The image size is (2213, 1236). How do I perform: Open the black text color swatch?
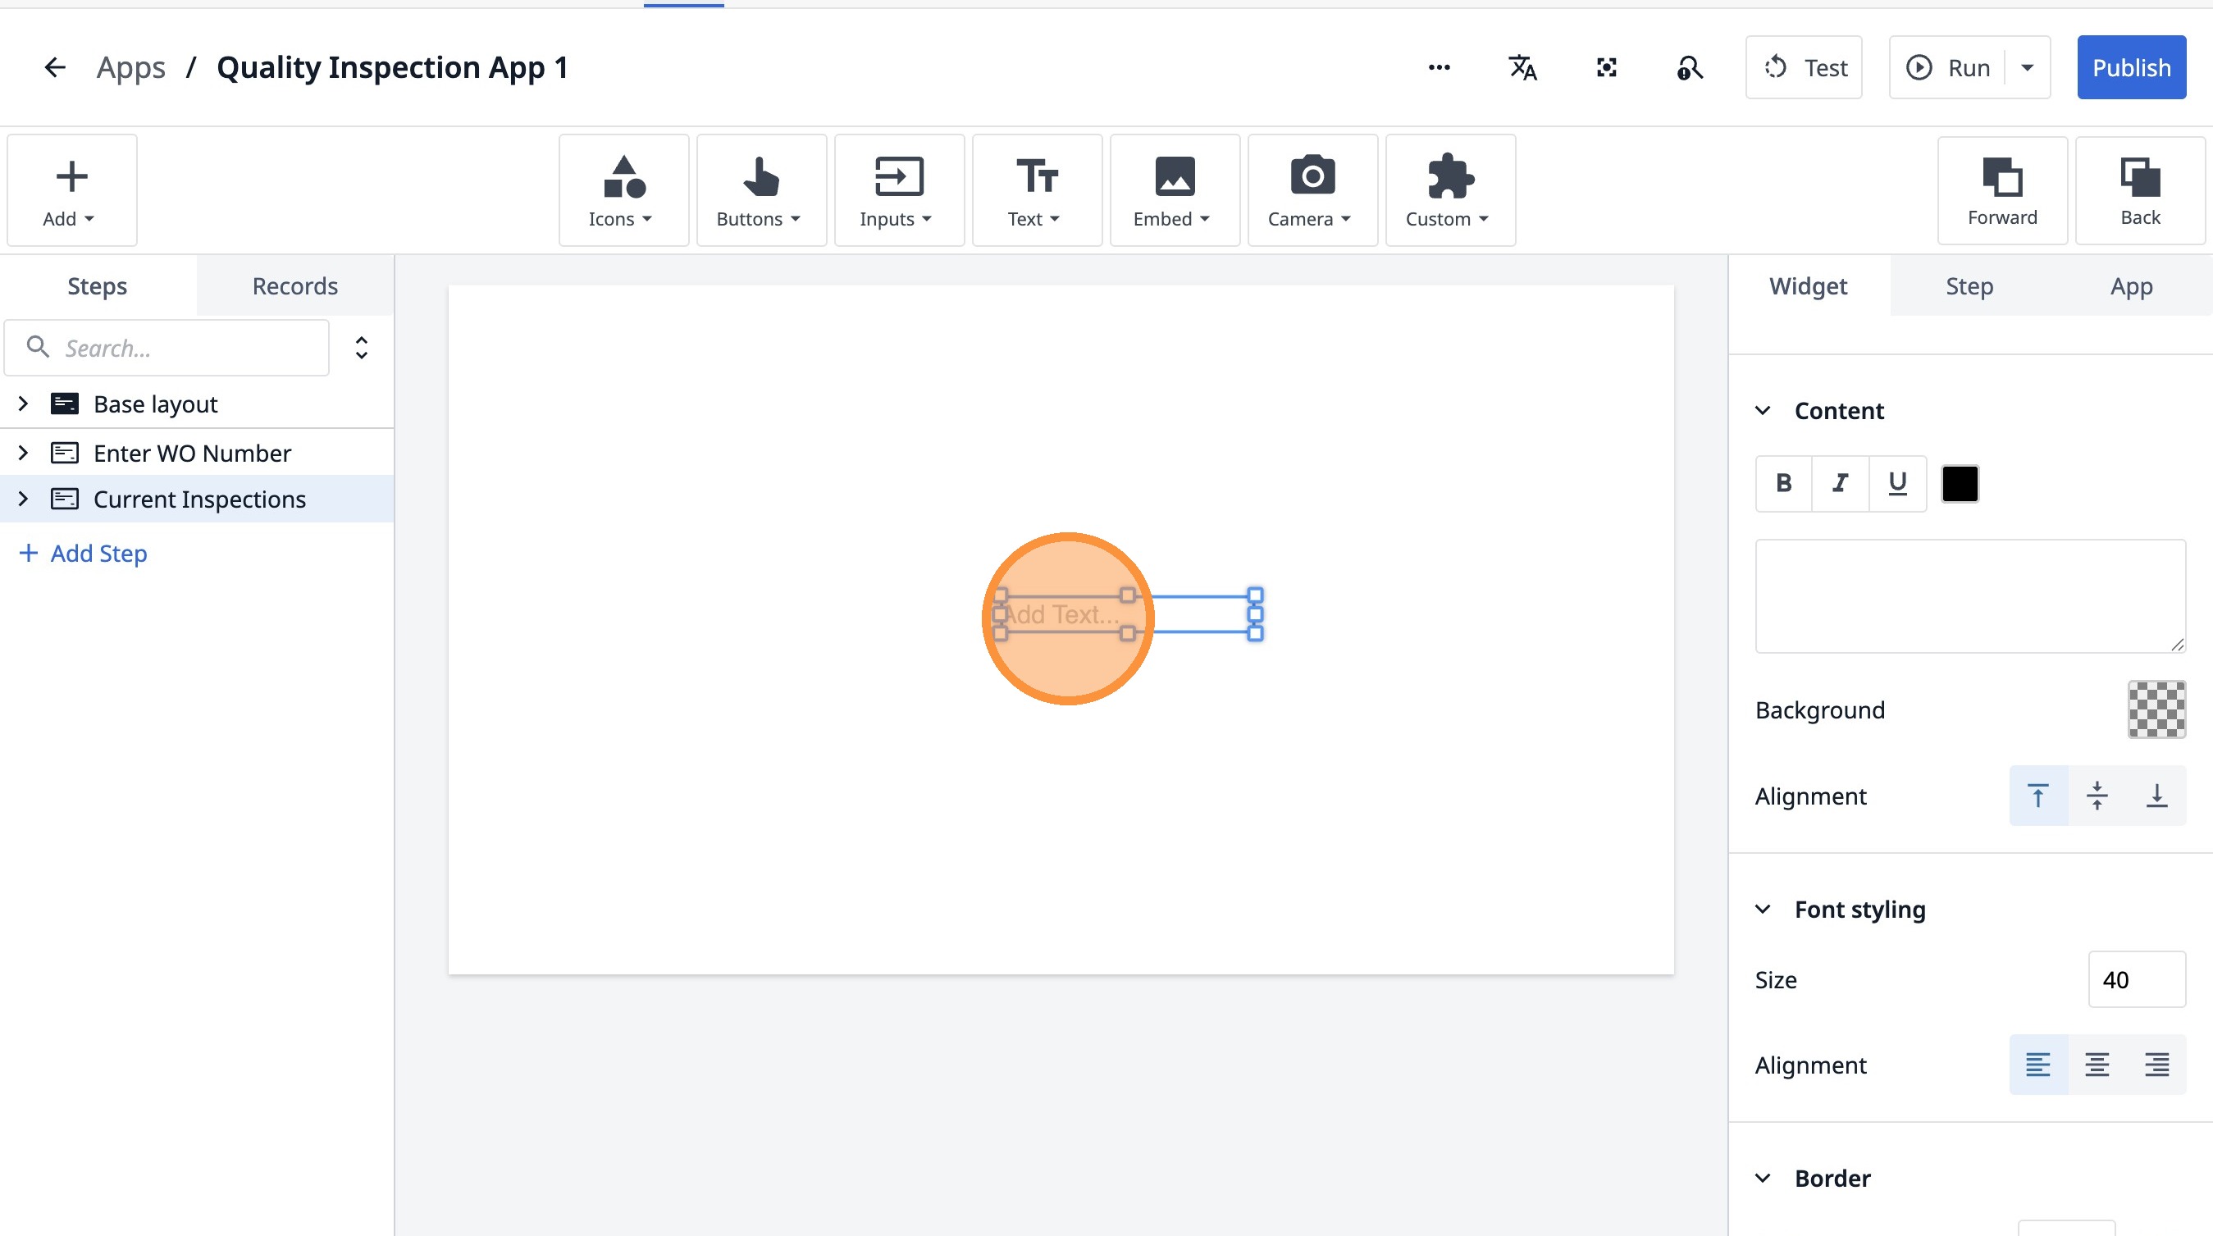tap(1960, 484)
